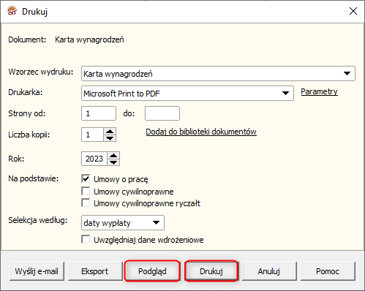Select the Eksport button
The image size is (365, 291).
(95, 271)
